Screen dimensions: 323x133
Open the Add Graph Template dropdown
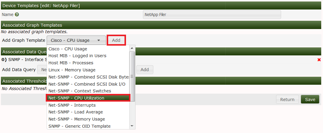tap(76, 40)
